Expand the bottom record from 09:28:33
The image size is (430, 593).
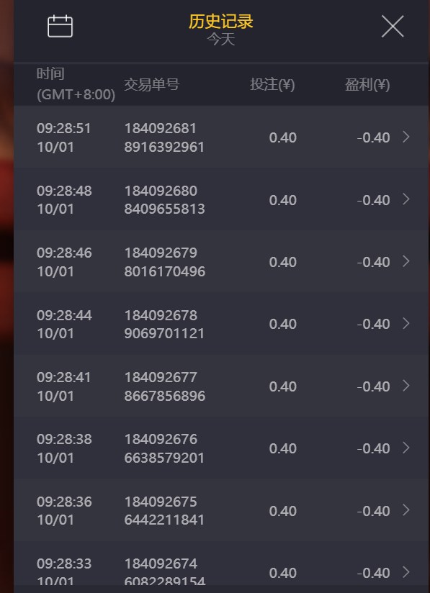click(x=405, y=572)
